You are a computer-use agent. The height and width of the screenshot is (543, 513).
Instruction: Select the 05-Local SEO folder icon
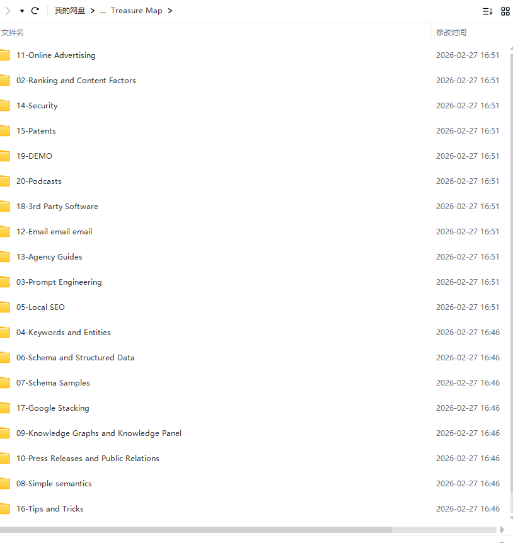[x=4, y=307]
